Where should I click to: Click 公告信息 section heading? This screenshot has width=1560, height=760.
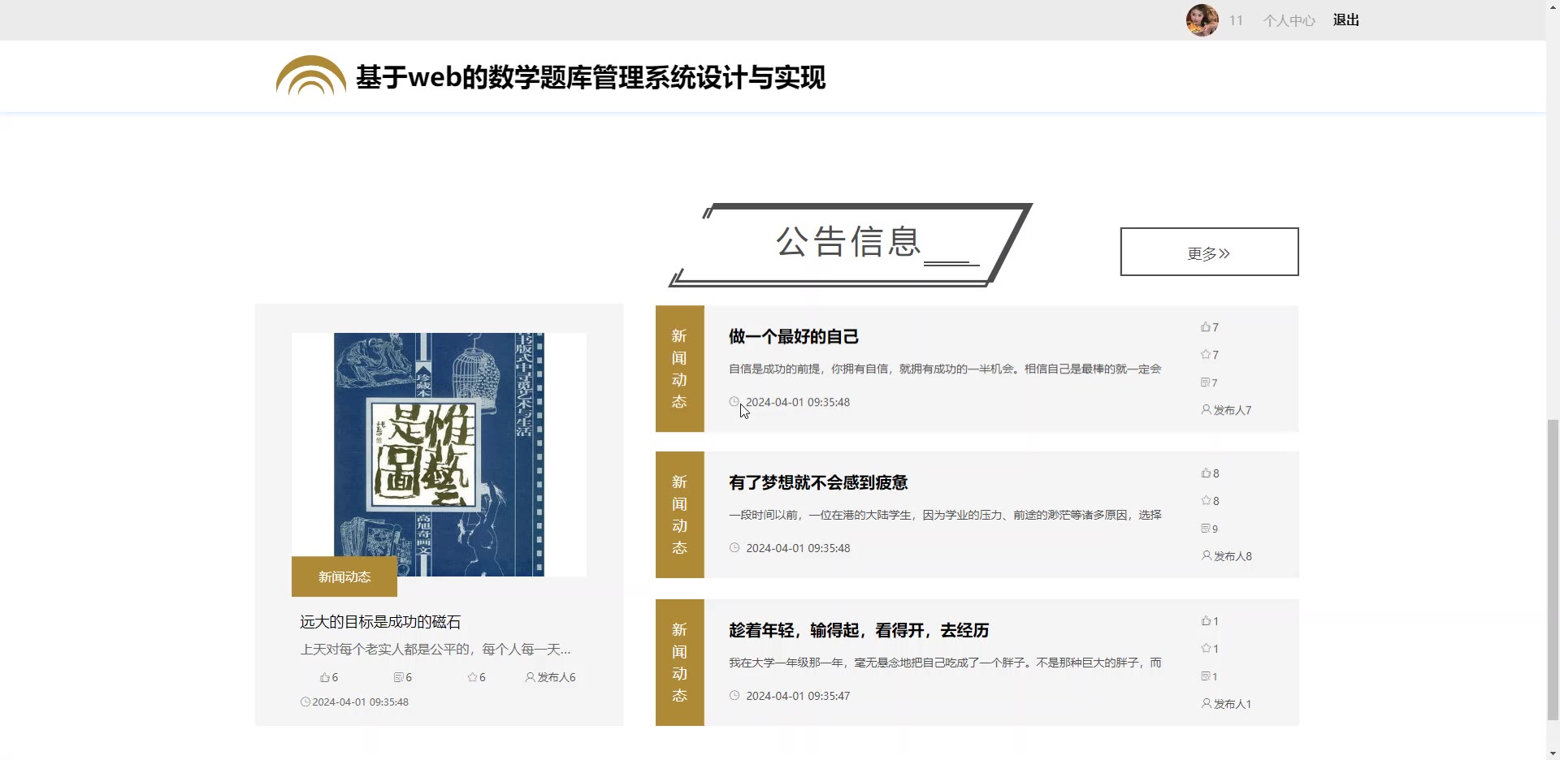(x=848, y=242)
